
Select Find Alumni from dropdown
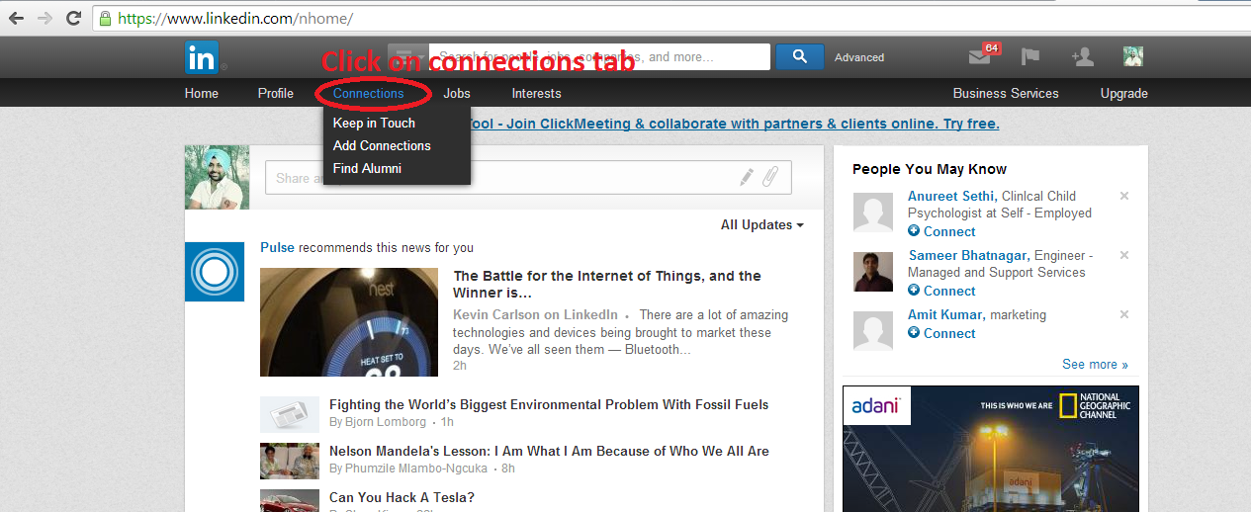coord(367,168)
